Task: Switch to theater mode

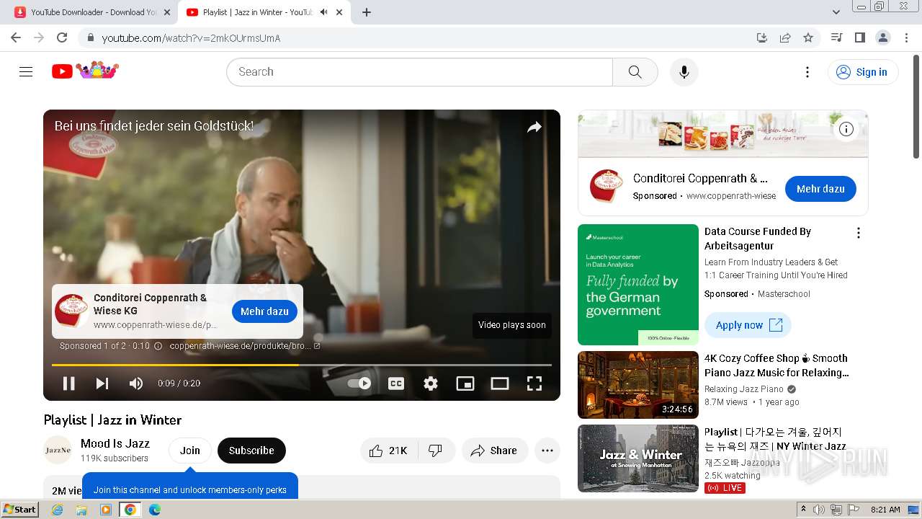Action: click(500, 383)
